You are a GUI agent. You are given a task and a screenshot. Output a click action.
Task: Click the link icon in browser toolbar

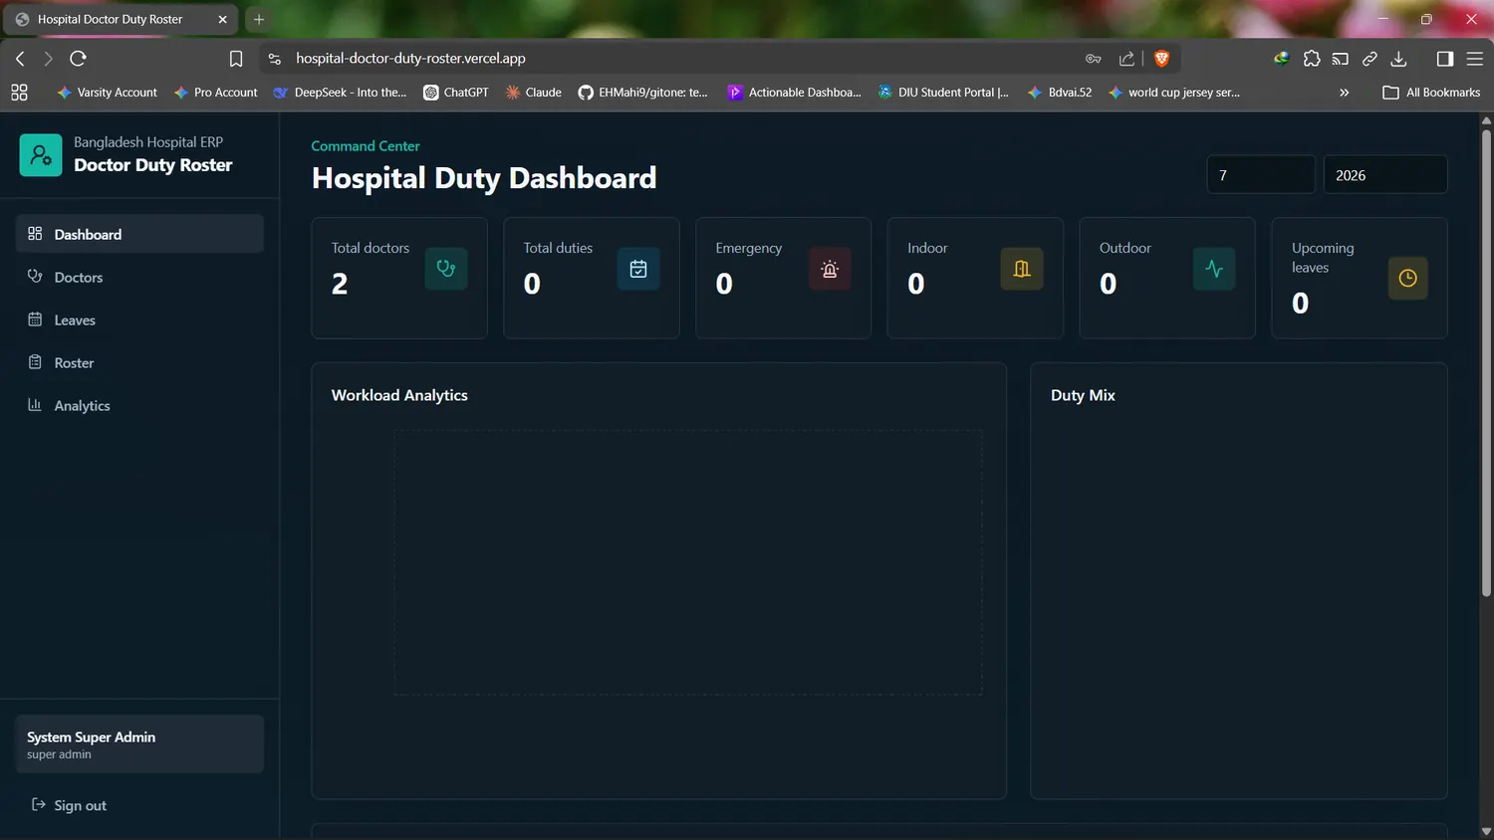point(1369,59)
